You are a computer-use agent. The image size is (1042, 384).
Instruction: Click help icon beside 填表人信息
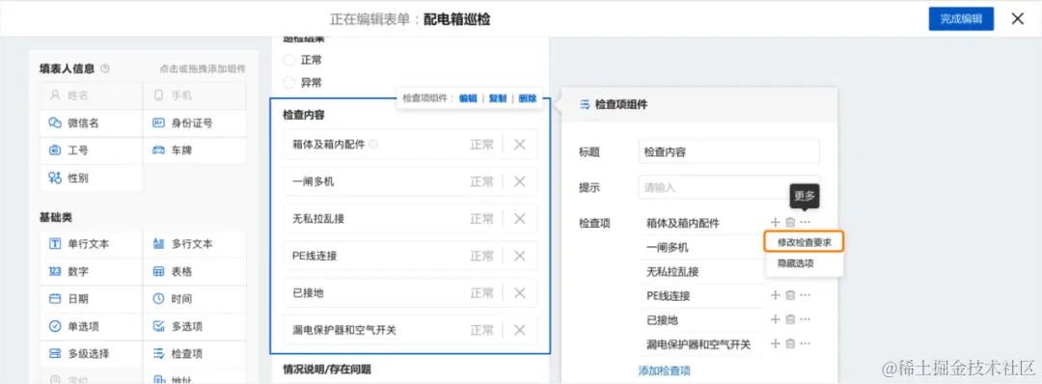click(104, 69)
